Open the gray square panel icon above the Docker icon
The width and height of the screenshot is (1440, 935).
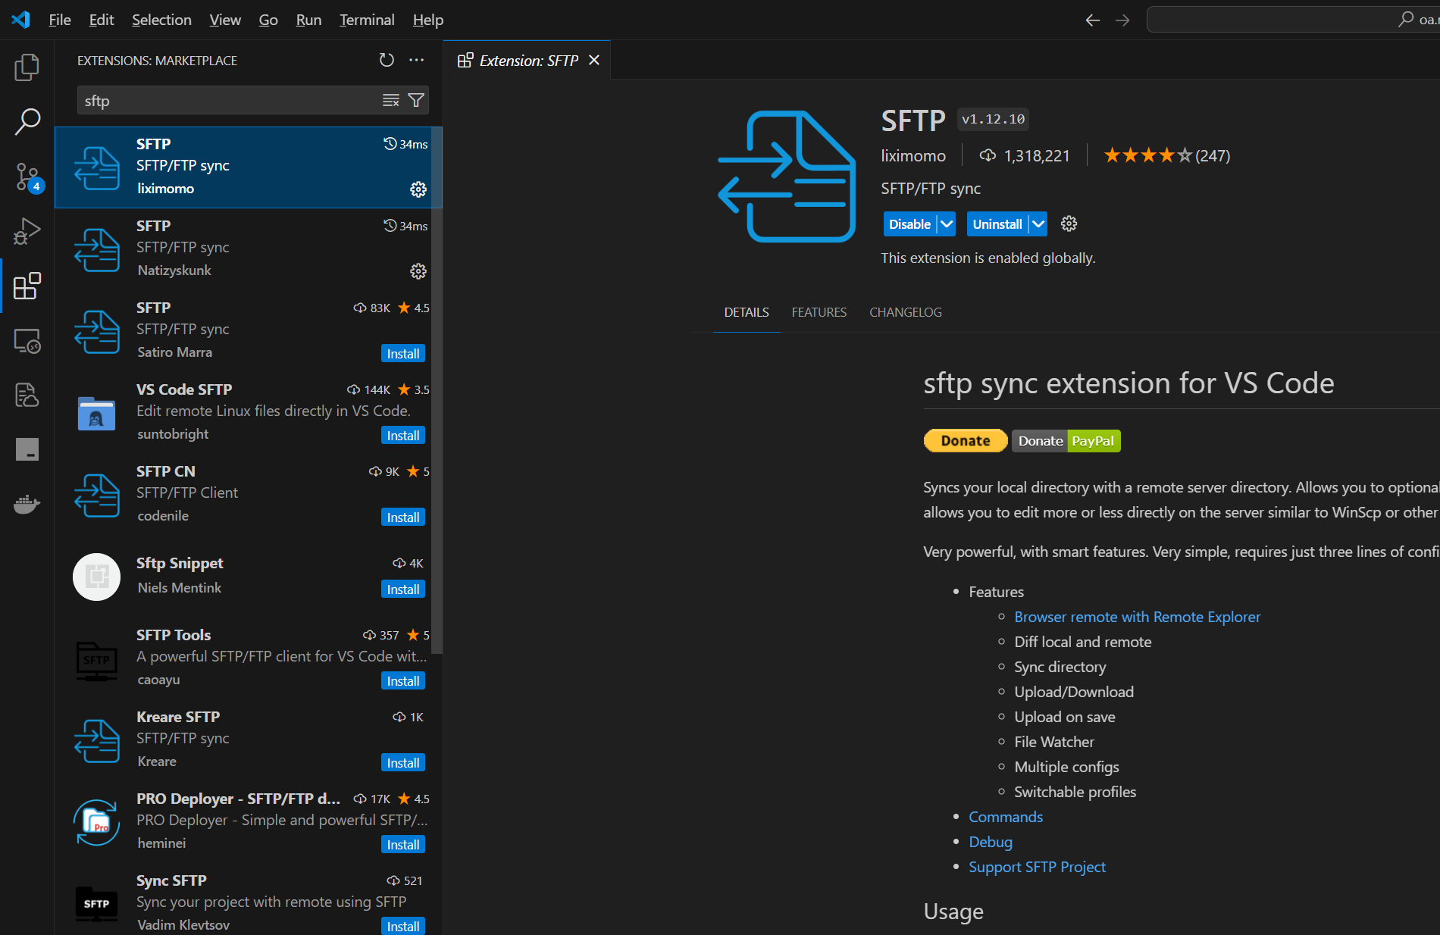(27, 449)
